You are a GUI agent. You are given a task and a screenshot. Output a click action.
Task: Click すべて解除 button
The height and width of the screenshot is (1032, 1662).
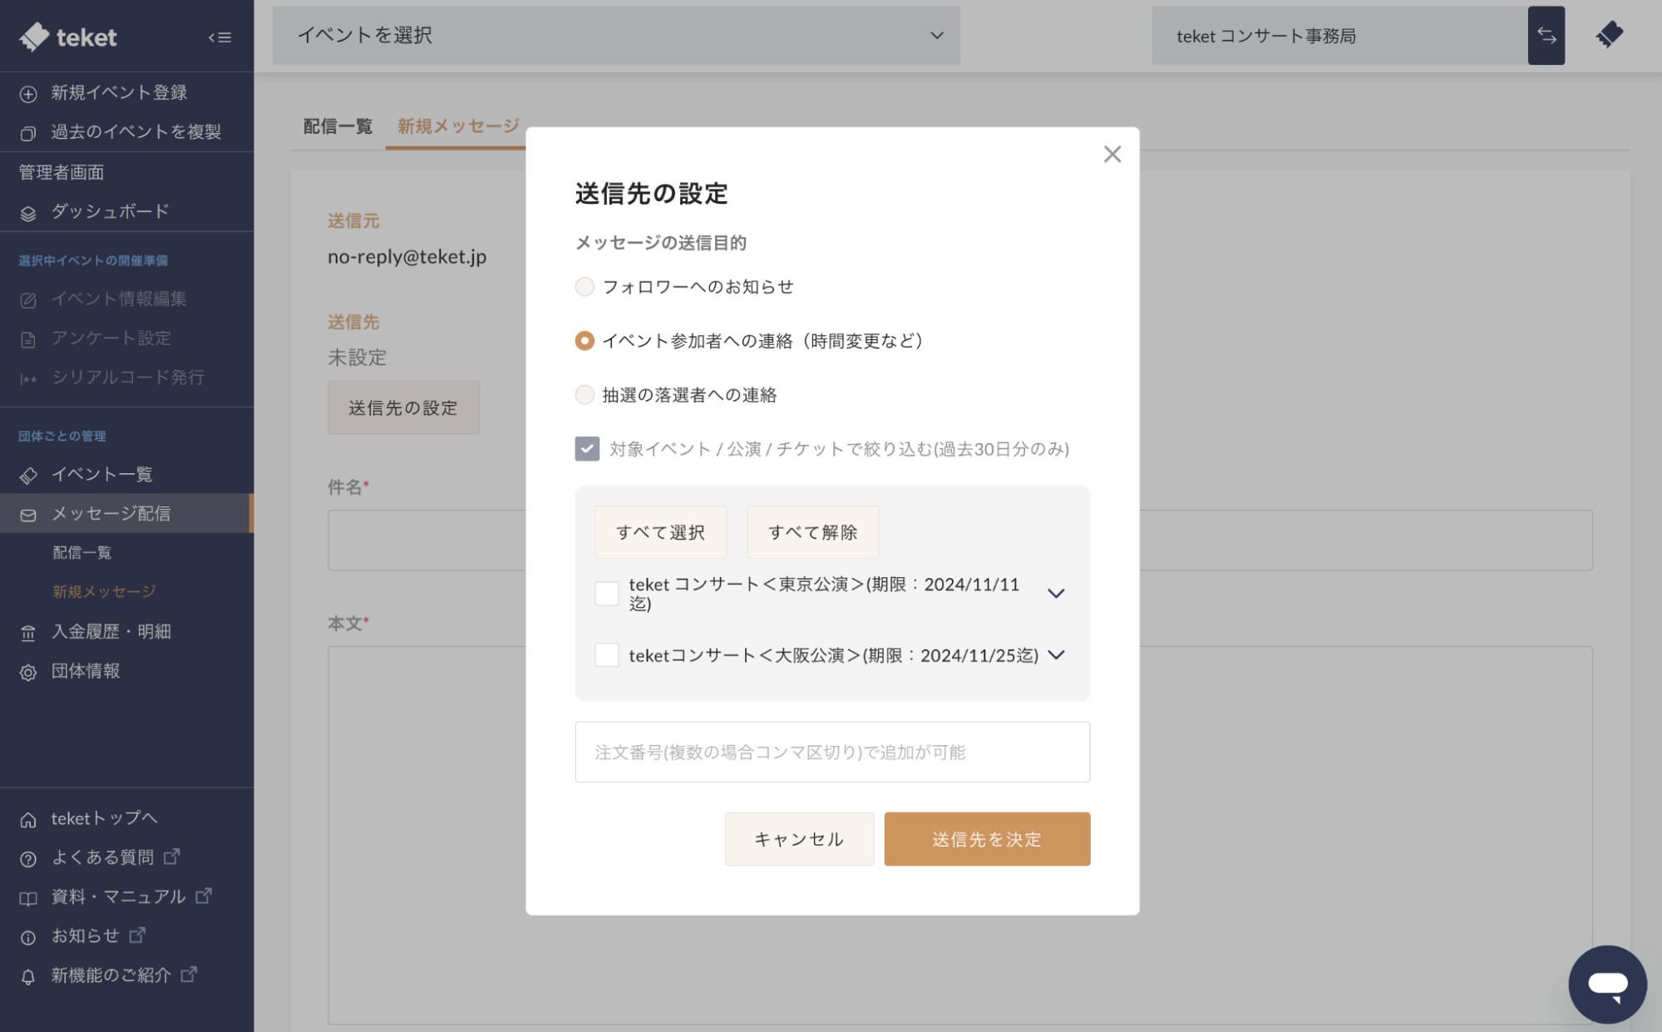[812, 532]
